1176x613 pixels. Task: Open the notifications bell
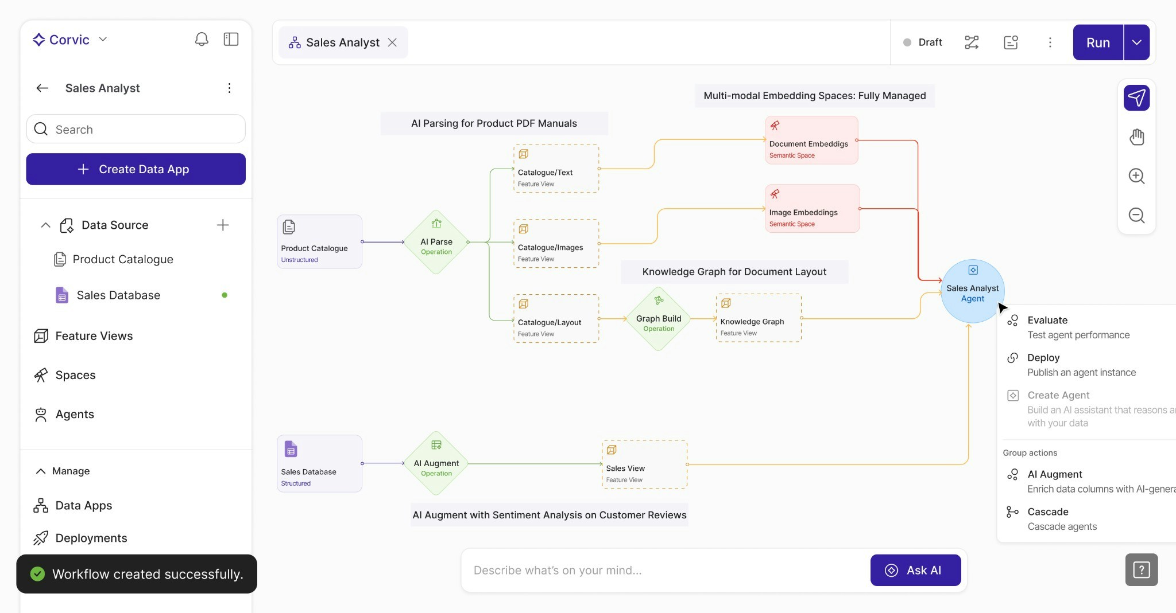(202, 39)
